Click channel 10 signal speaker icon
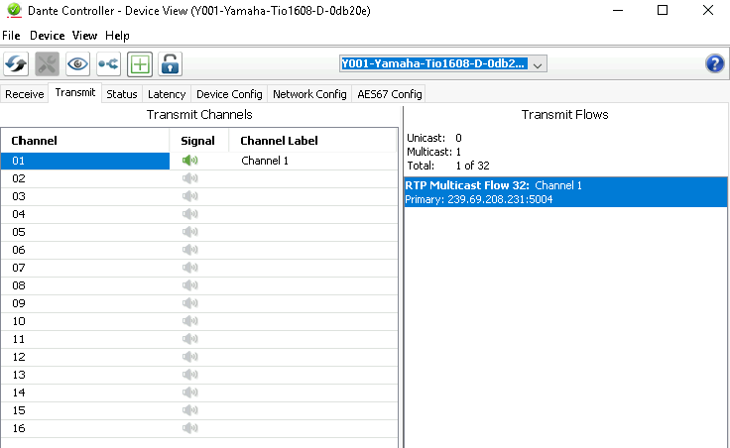730x448 pixels. pyautogui.click(x=190, y=321)
